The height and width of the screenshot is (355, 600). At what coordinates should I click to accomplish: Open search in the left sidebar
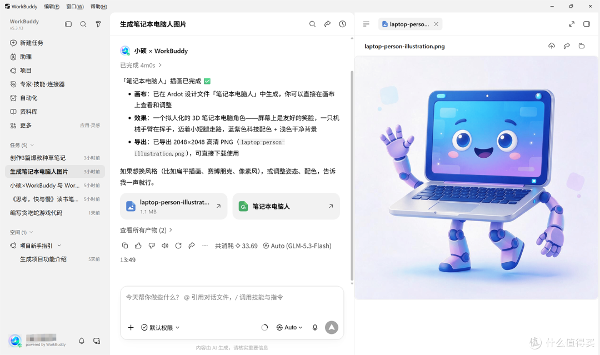click(83, 24)
